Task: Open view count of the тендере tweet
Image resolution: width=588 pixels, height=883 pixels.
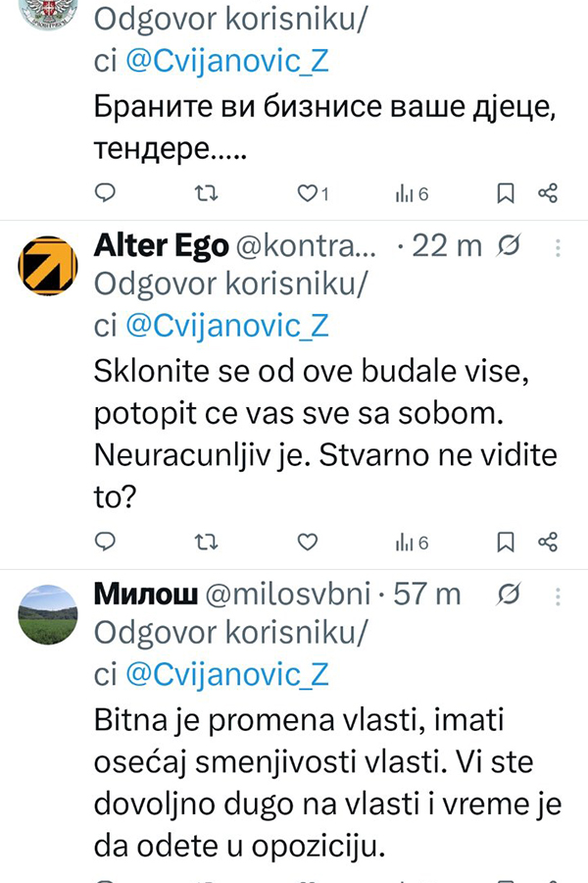Action: (412, 193)
